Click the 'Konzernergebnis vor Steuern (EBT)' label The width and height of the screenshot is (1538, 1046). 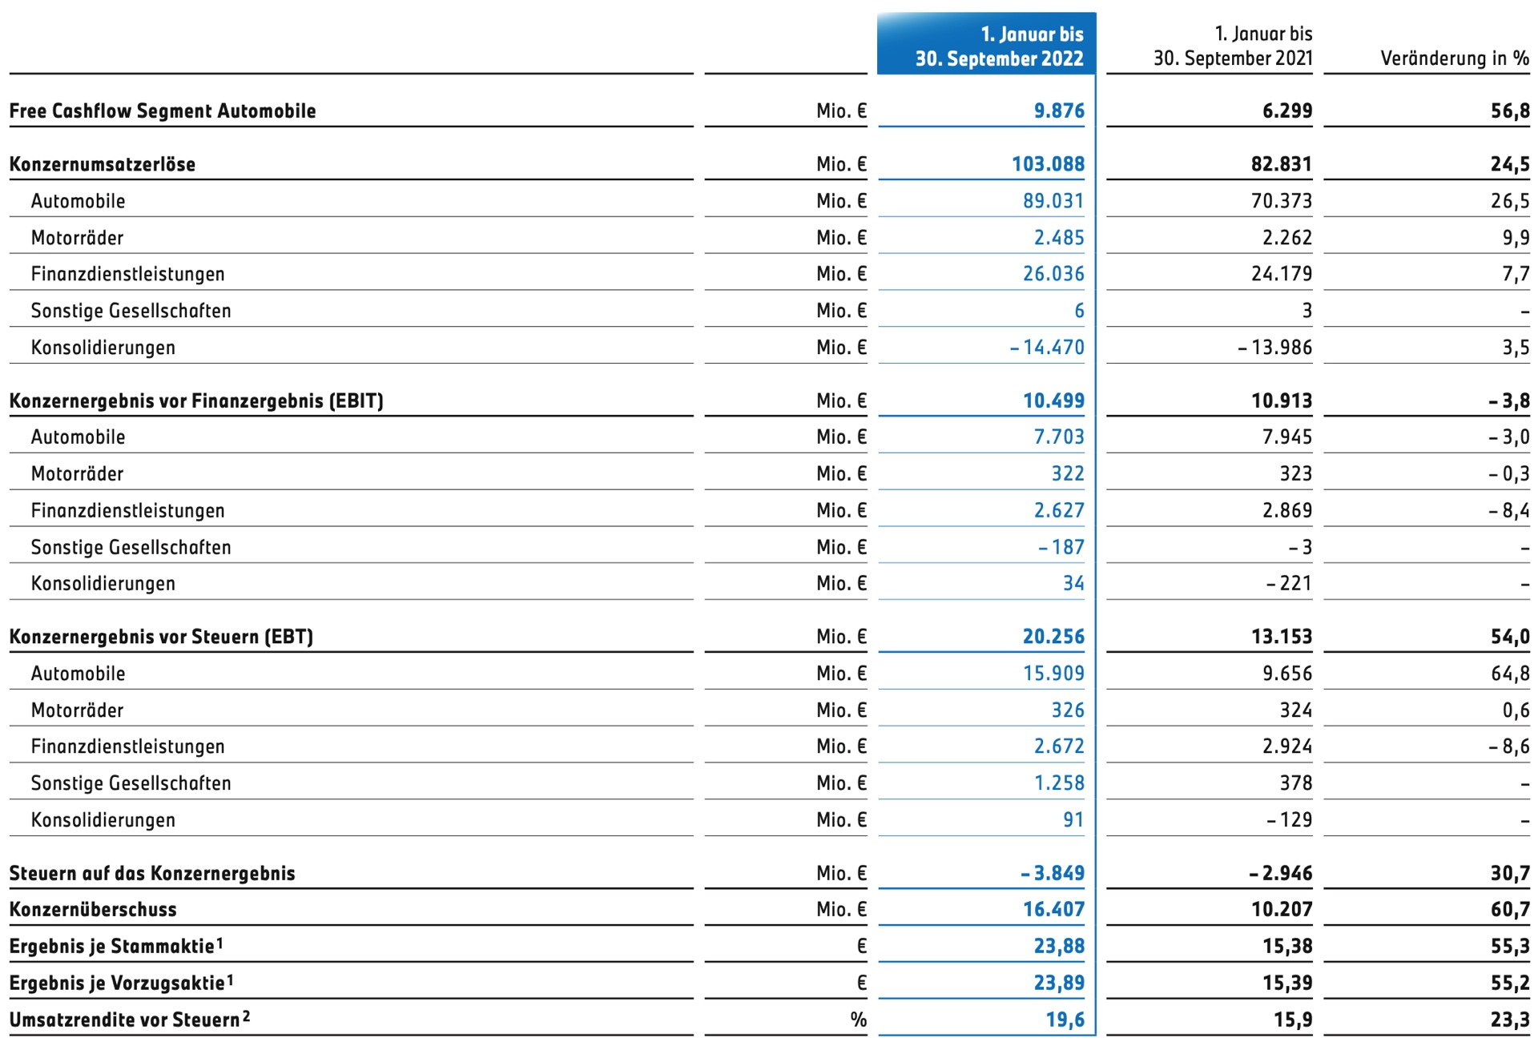coord(161,637)
